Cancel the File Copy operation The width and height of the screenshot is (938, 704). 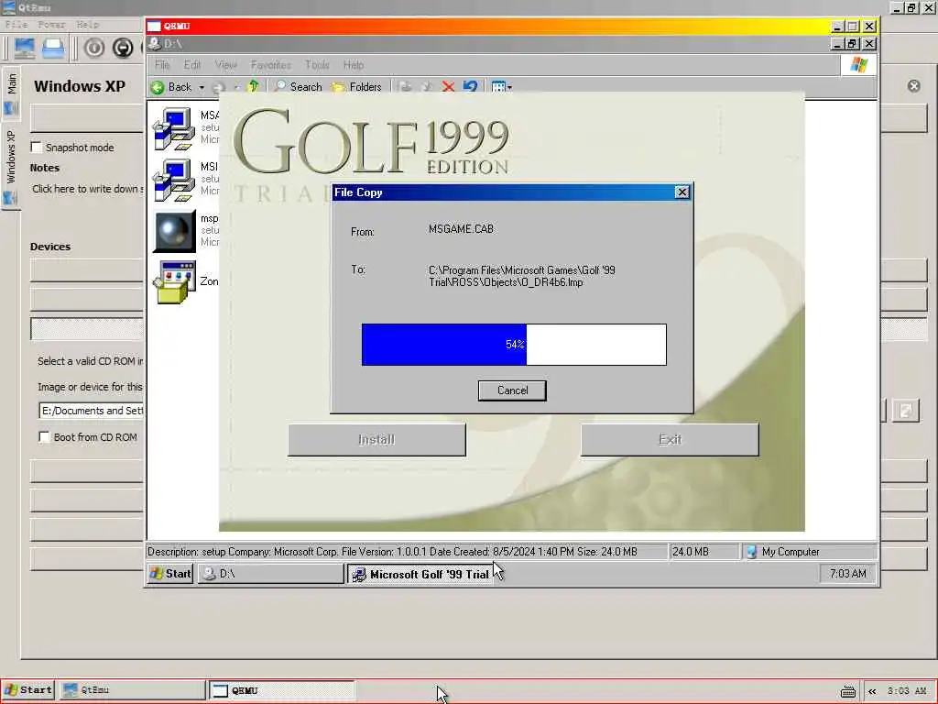(x=512, y=390)
